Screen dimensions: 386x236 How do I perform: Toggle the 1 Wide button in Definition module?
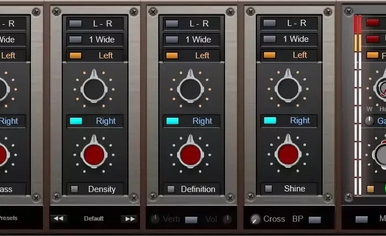(172, 40)
